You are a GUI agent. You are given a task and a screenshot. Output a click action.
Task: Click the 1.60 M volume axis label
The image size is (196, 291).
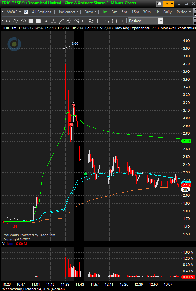(188, 252)
